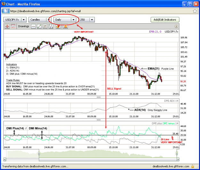Viewport: 200px width, 170px height.
Task: Click the green DMI minus label
Action: (169, 123)
